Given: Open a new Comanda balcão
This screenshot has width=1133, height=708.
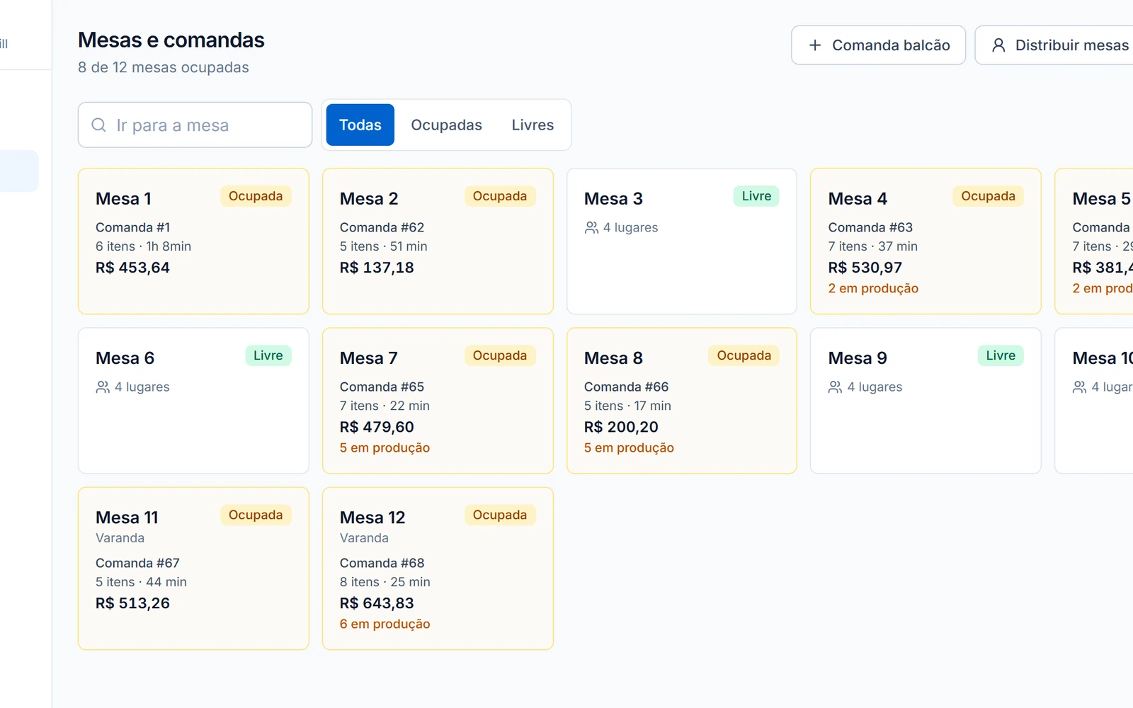Looking at the screenshot, I should (x=878, y=45).
